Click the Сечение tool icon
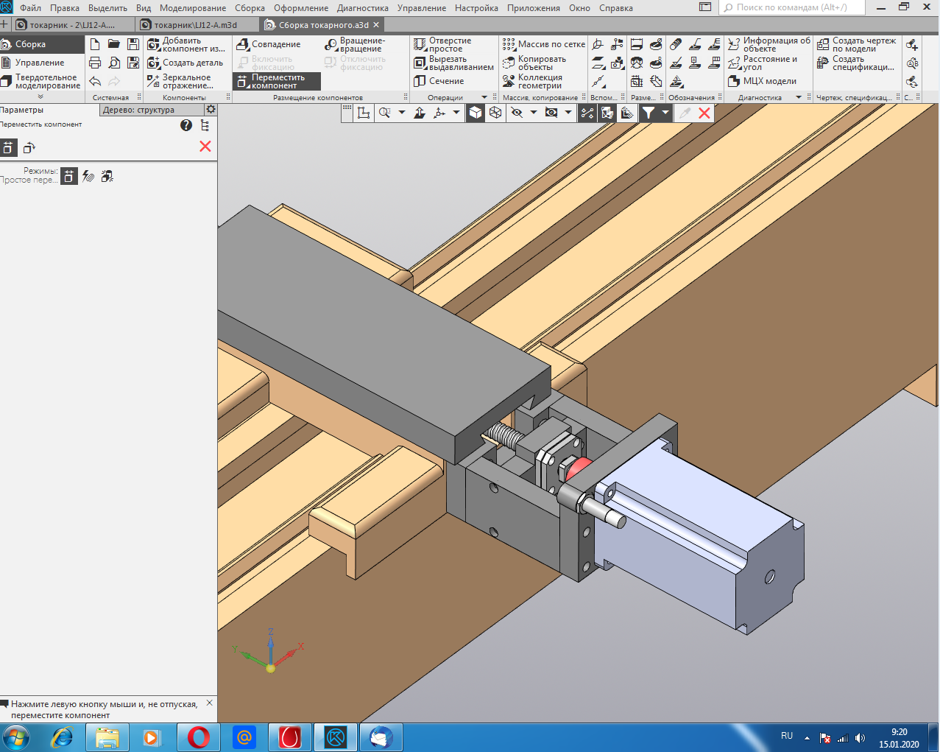 [x=420, y=81]
